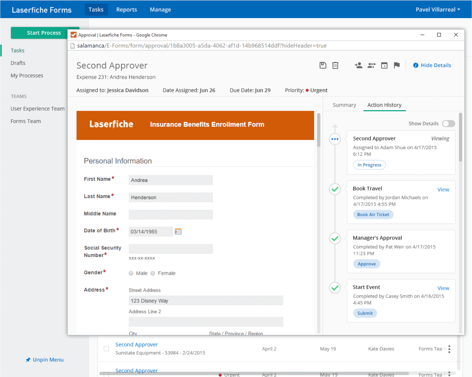472x377 pixels.
Task: Open the Date of Birth calendar picker
Action: coord(178,231)
